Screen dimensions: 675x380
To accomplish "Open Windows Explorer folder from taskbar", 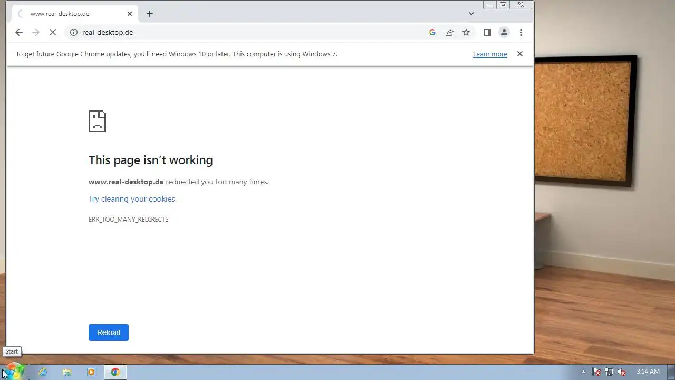I will coord(67,372).
